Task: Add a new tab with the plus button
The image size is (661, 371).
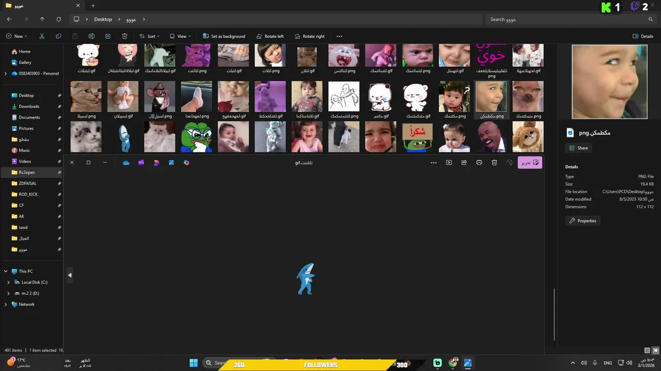Action: [93, 6]
